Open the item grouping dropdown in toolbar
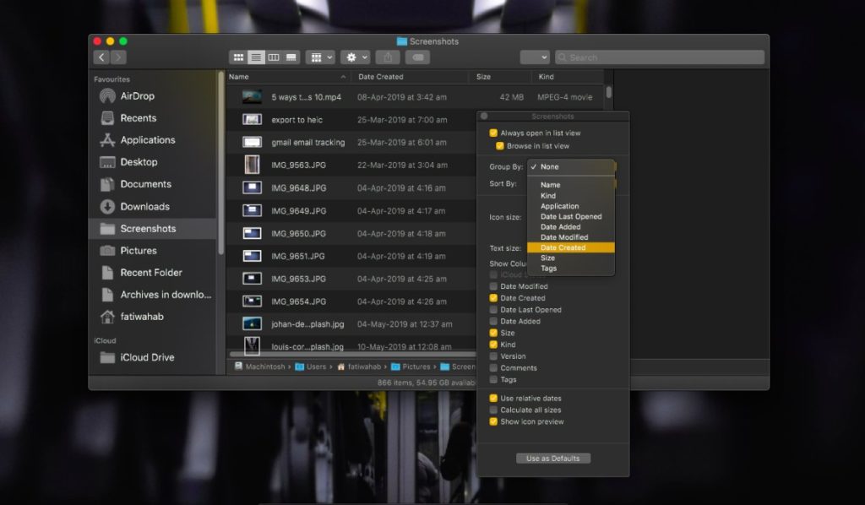The width and height of the screenshot is (865, 505). [x=319, y=57]
